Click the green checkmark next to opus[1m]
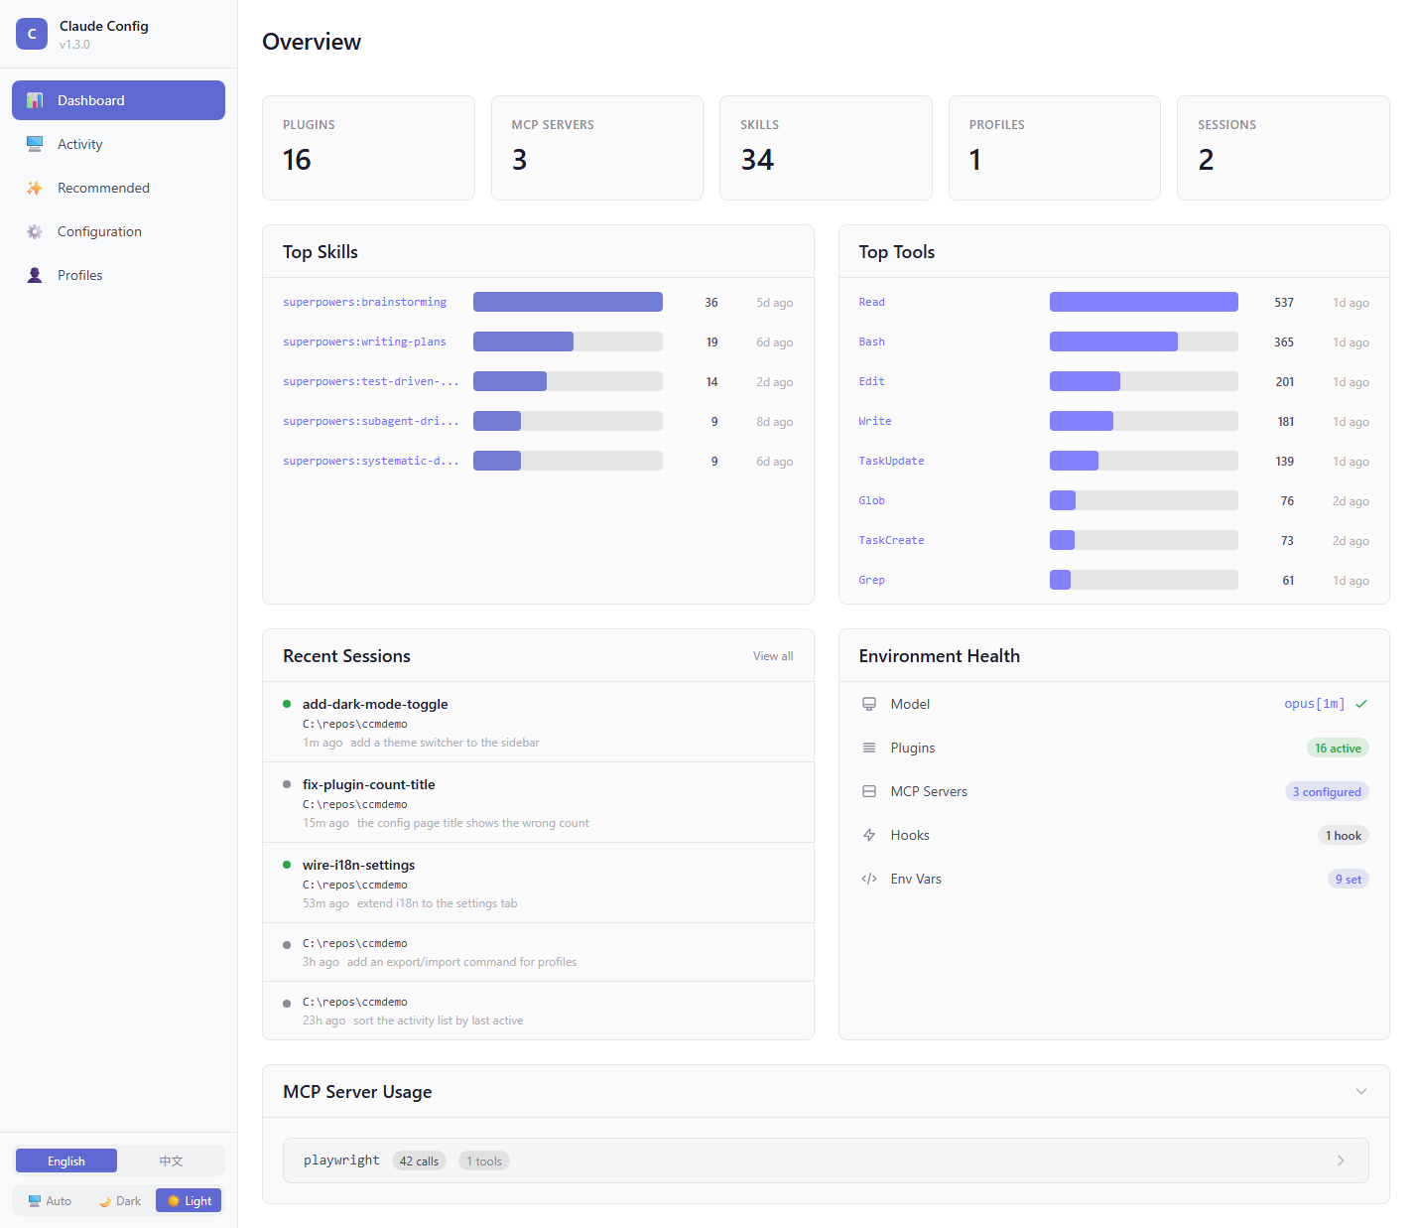Viewport: 1414px width, 1228px height. click(x=1361, y=704)
